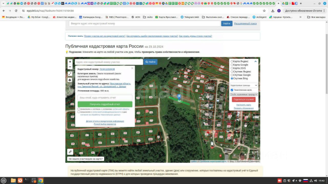Select Спутник Google radio option
Screen dimensions: 328x184
(232, 75)
